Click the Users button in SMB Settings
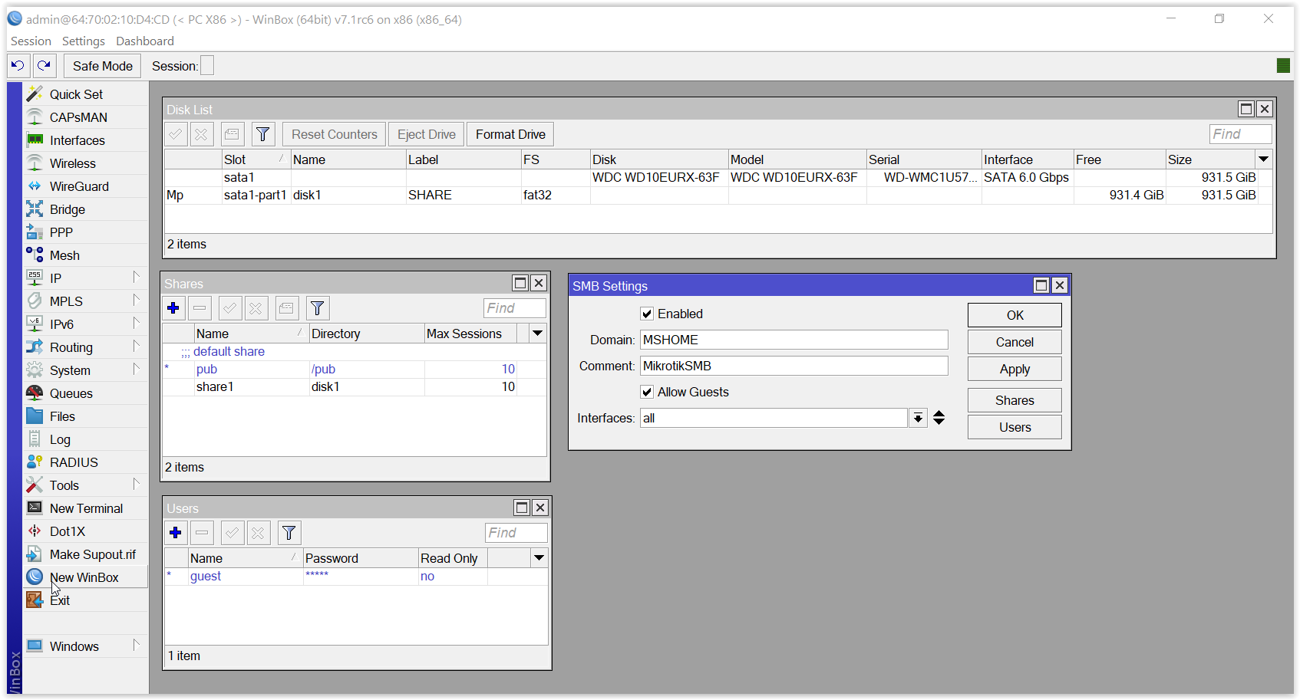The width and height of the screenshot is (1300, 700). [1015, 427]
